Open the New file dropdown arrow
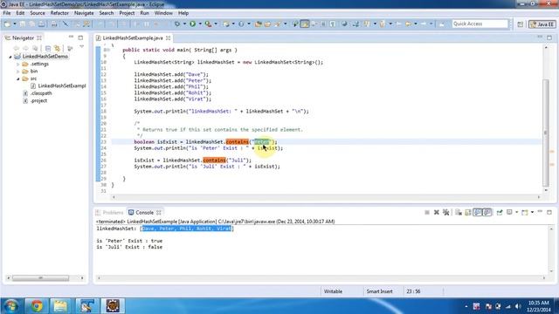The width and height of the screenshot is (559, 314). pos(15,24)
